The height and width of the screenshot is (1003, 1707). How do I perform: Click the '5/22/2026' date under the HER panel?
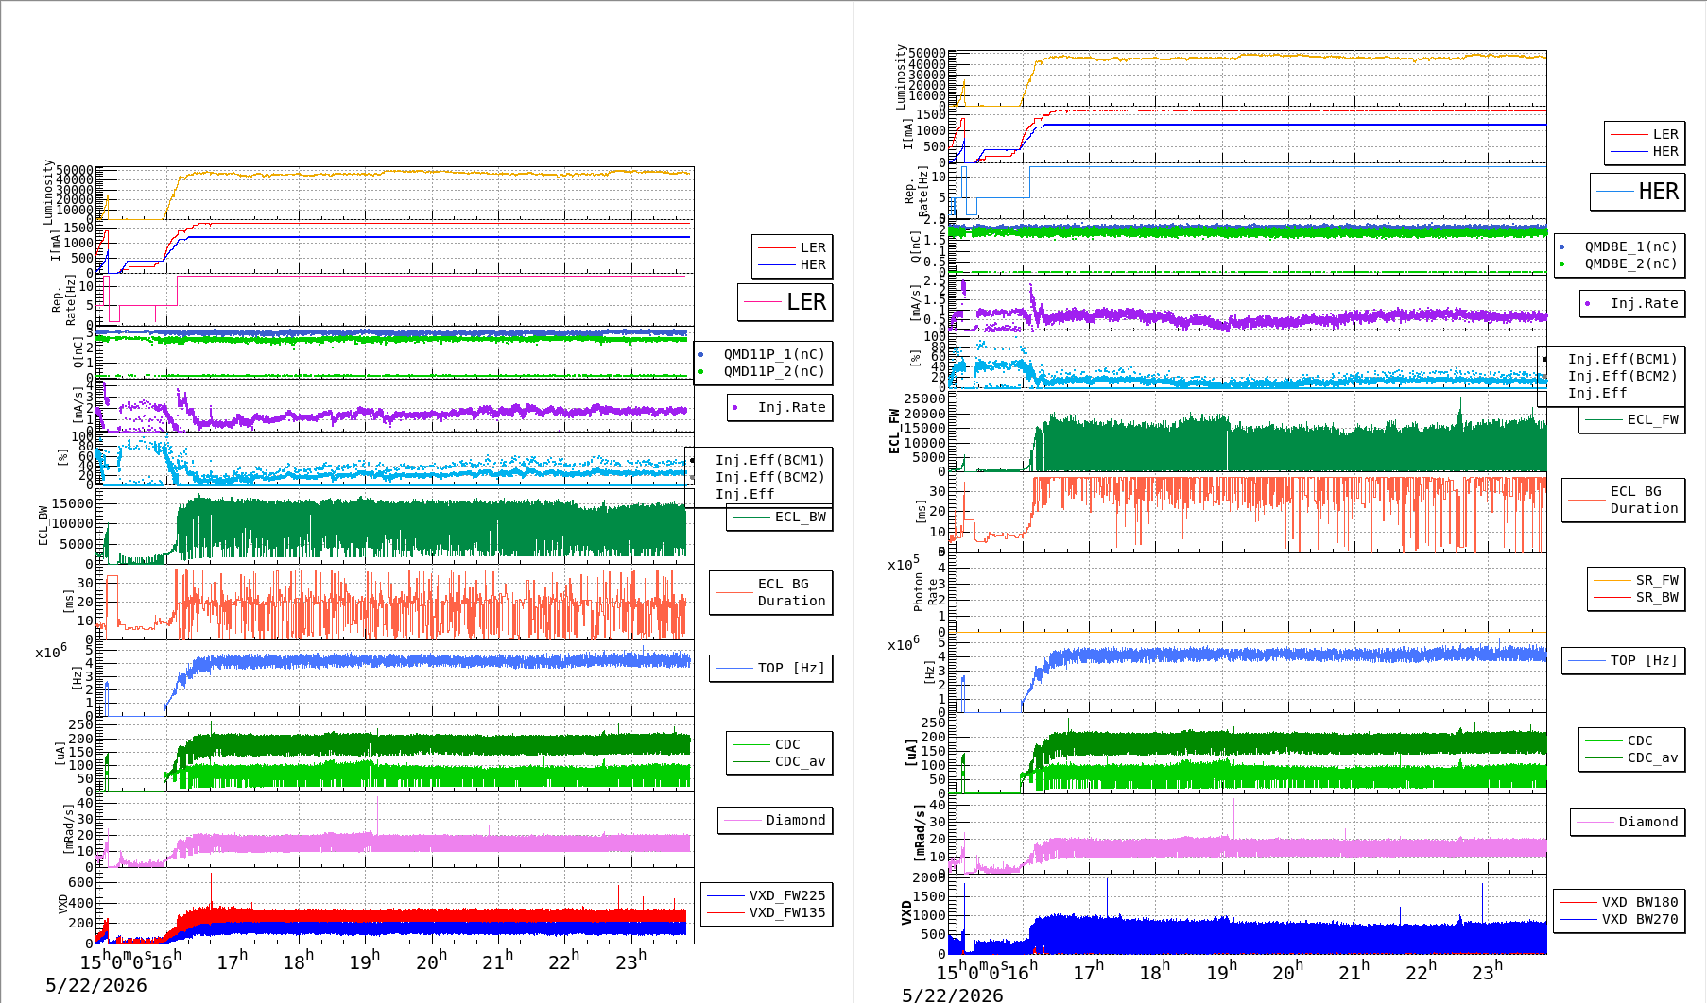click(953, 994)
